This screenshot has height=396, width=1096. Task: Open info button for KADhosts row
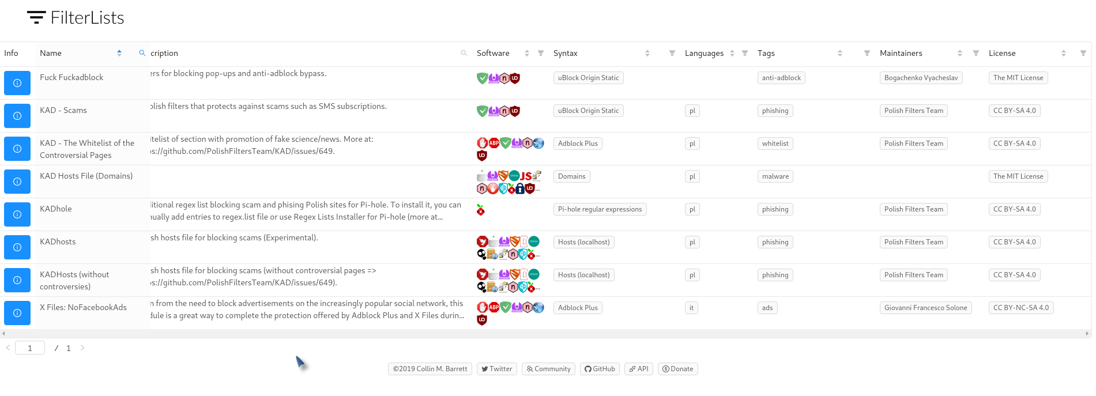(x=17, y=247)
